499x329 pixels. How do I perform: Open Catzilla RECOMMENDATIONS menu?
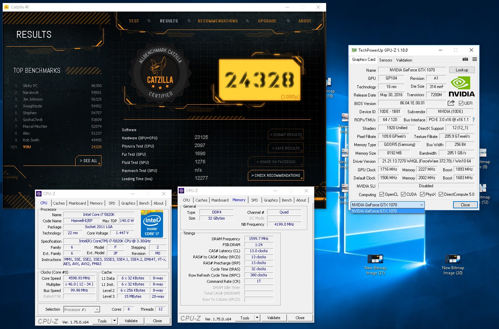(x=218, y=21)
